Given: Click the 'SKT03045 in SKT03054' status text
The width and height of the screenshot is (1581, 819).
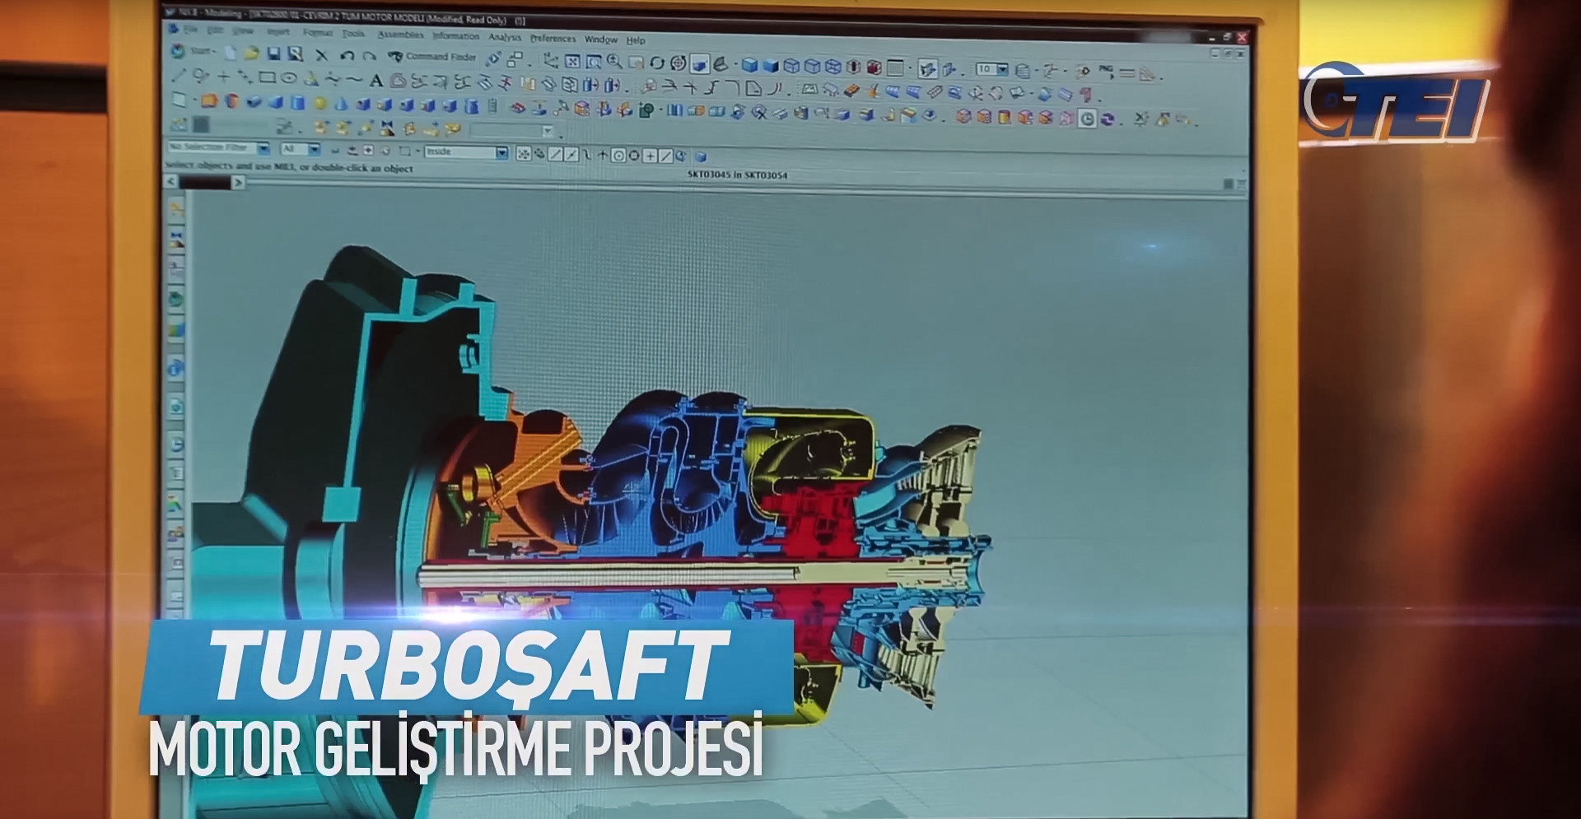Looking at the screenshot, I should point(737,175).
